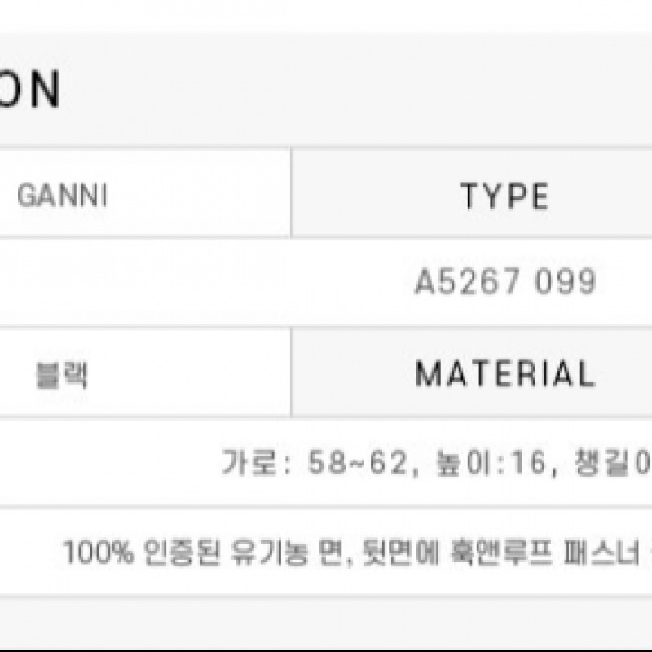Select the 블랙 color value
The width and height of the screenshot is (652, 652).
click(62, 375)
